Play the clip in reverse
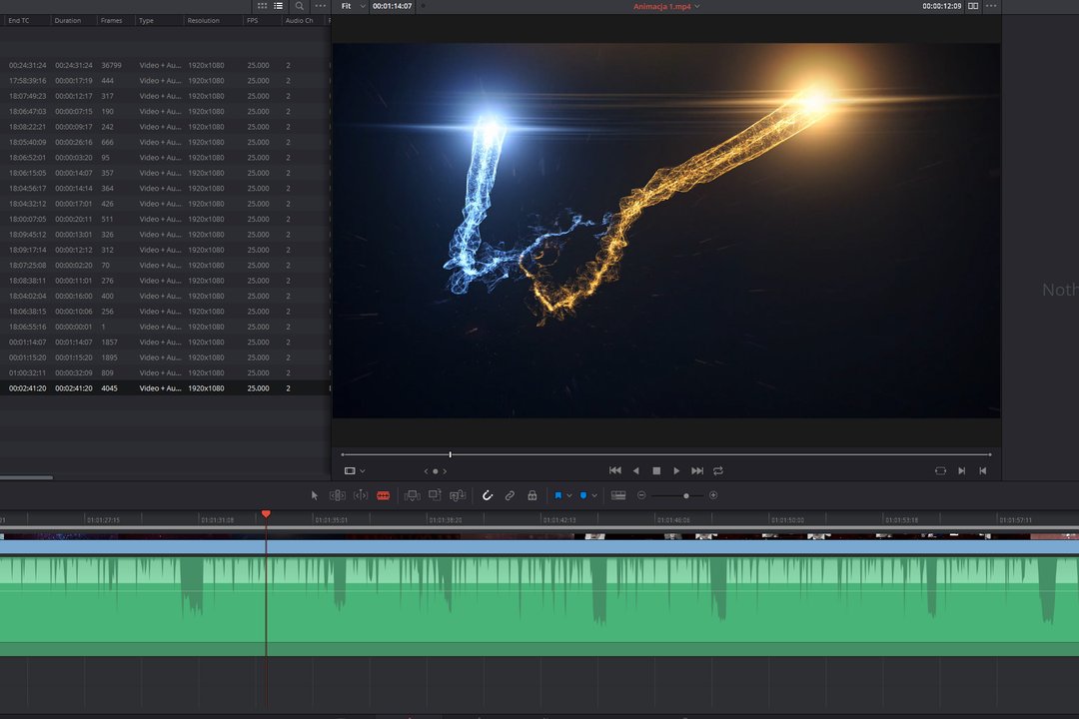1079x719 pixels. coord(635,470)
